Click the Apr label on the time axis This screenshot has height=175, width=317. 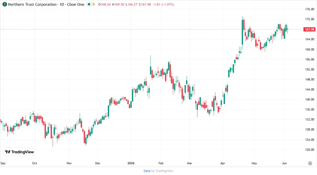[x=223, y=163]
